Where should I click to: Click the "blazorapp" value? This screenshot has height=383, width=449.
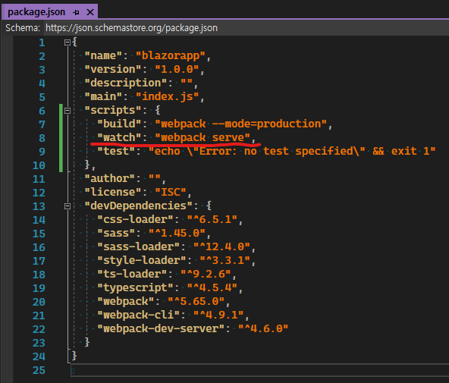[171, 55]
